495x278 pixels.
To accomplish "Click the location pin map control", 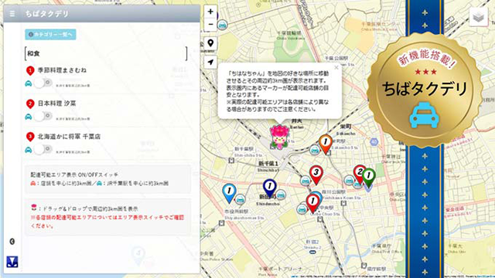I will tap(210, 43).
